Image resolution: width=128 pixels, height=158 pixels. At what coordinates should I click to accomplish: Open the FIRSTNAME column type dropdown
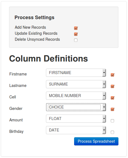click(x=76, y=73)
